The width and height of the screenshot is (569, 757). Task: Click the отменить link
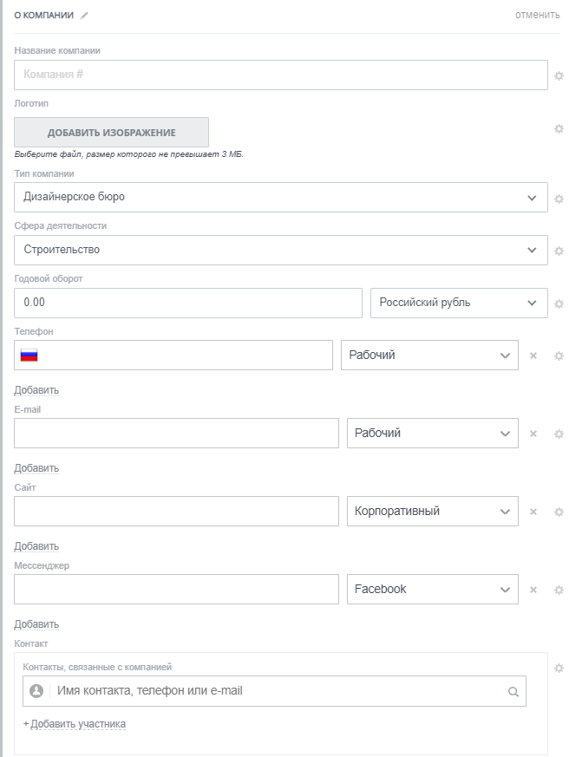point(538,15)
